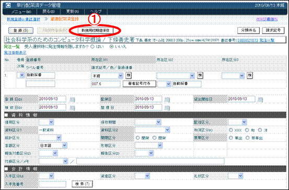This screenshot has height=190, width=289.
Task: Select the 禁帯出 radio button
Action: 248,138
